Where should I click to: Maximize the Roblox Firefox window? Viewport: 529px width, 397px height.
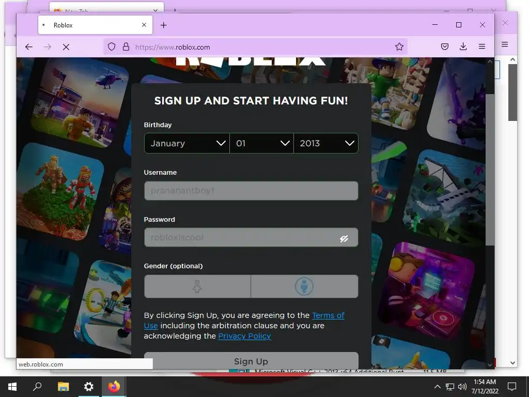point(459,25)
